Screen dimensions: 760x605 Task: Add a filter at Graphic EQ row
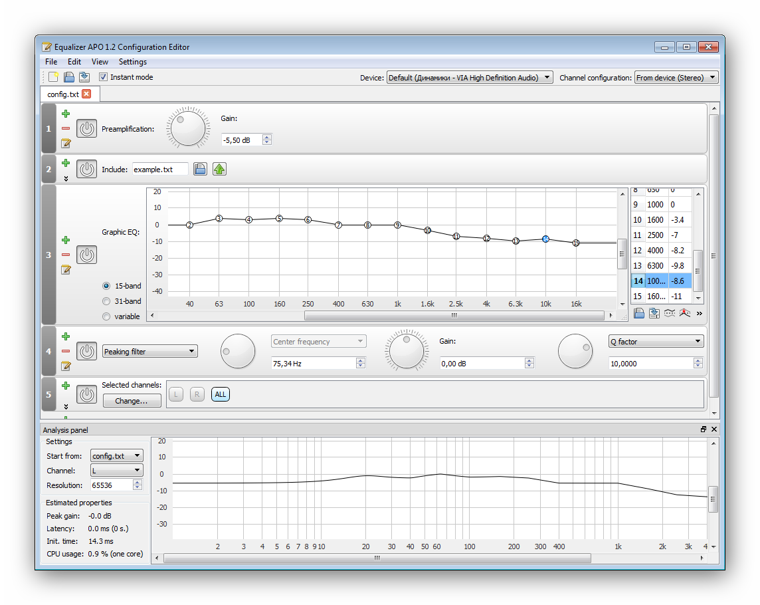pos(66,240)
